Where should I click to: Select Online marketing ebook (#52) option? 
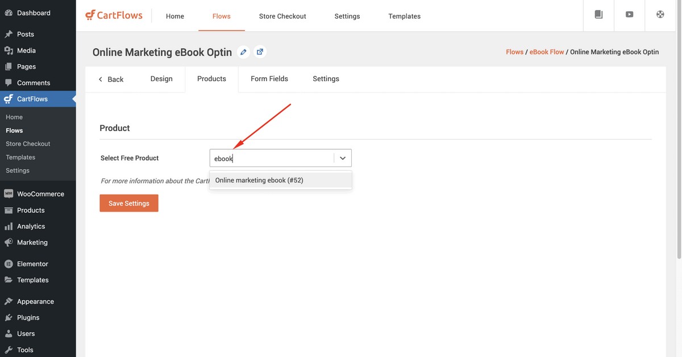[x=281, y=180]
